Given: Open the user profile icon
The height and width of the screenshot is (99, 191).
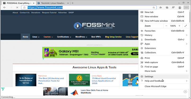Looking at the screenshot, I should (180, 7).
